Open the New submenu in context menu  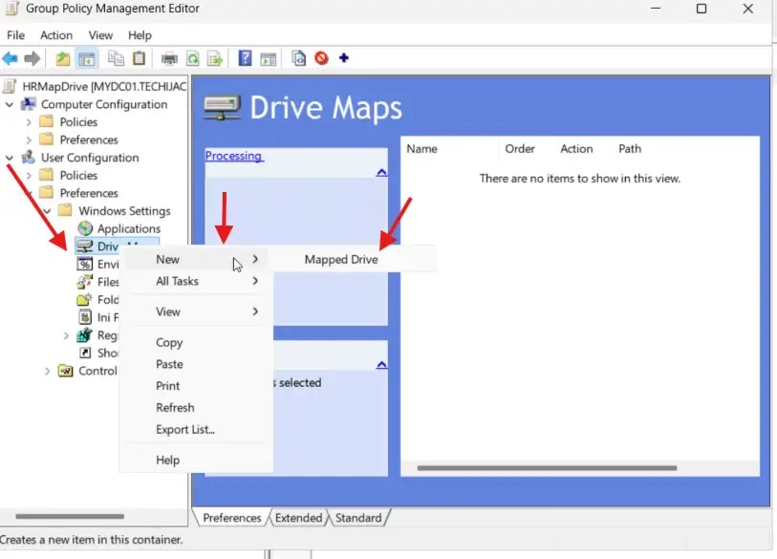(x=196, y=259)
